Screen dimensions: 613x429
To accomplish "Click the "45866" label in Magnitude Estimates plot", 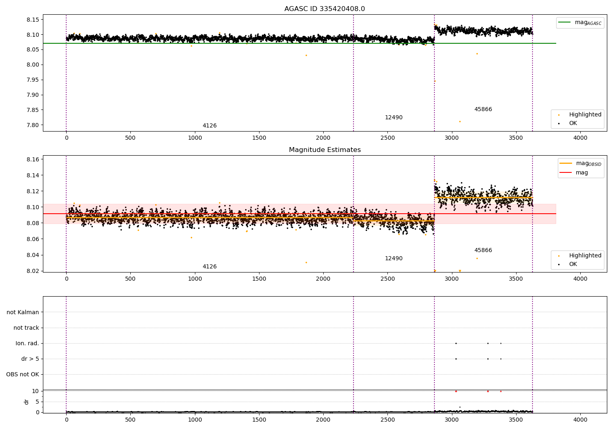I will pyautogui.click(x=483, y=250).
